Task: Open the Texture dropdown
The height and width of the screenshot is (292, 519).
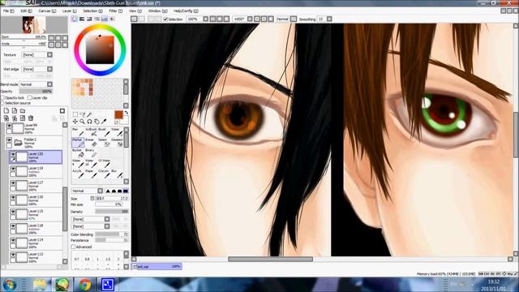Action: (37, 54)
